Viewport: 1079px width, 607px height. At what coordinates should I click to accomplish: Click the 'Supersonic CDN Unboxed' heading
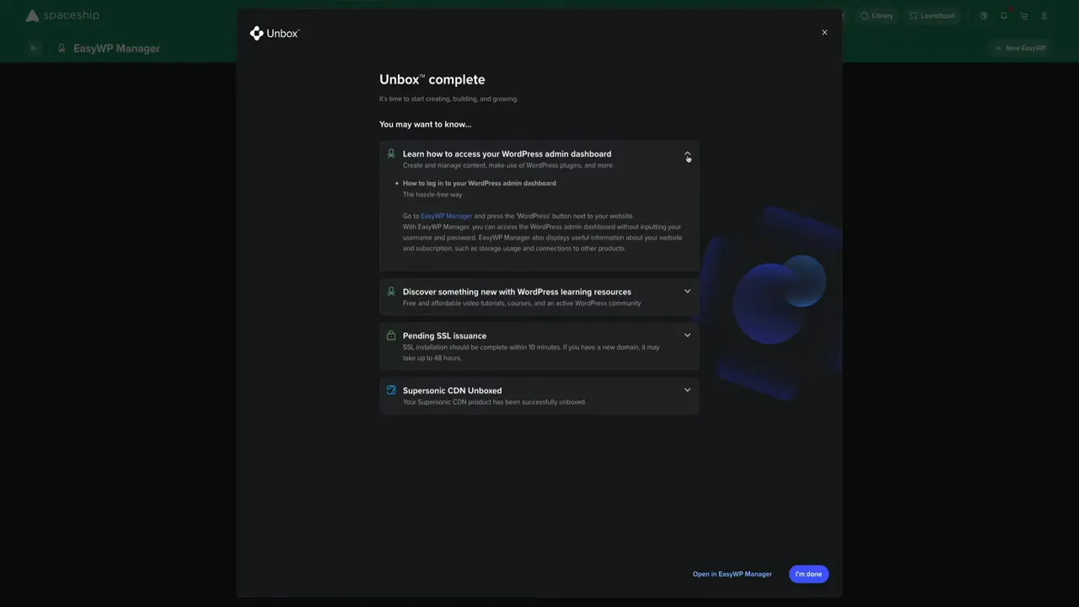[452, 390]
